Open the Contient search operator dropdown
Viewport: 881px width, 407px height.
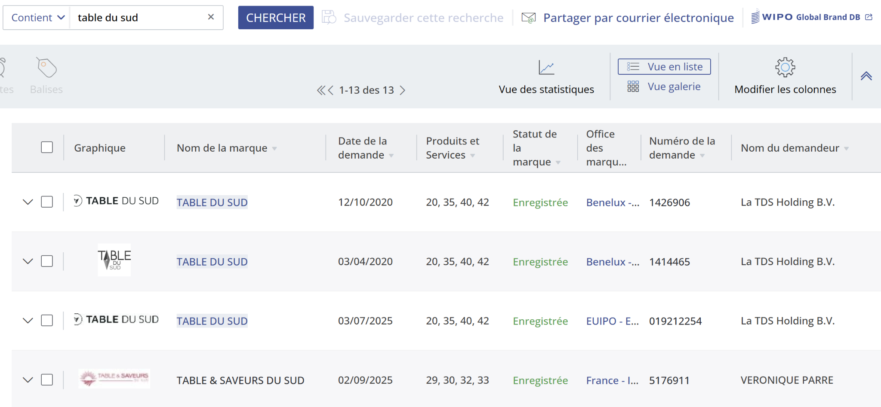pyautogui.click(x=37, y=18)
